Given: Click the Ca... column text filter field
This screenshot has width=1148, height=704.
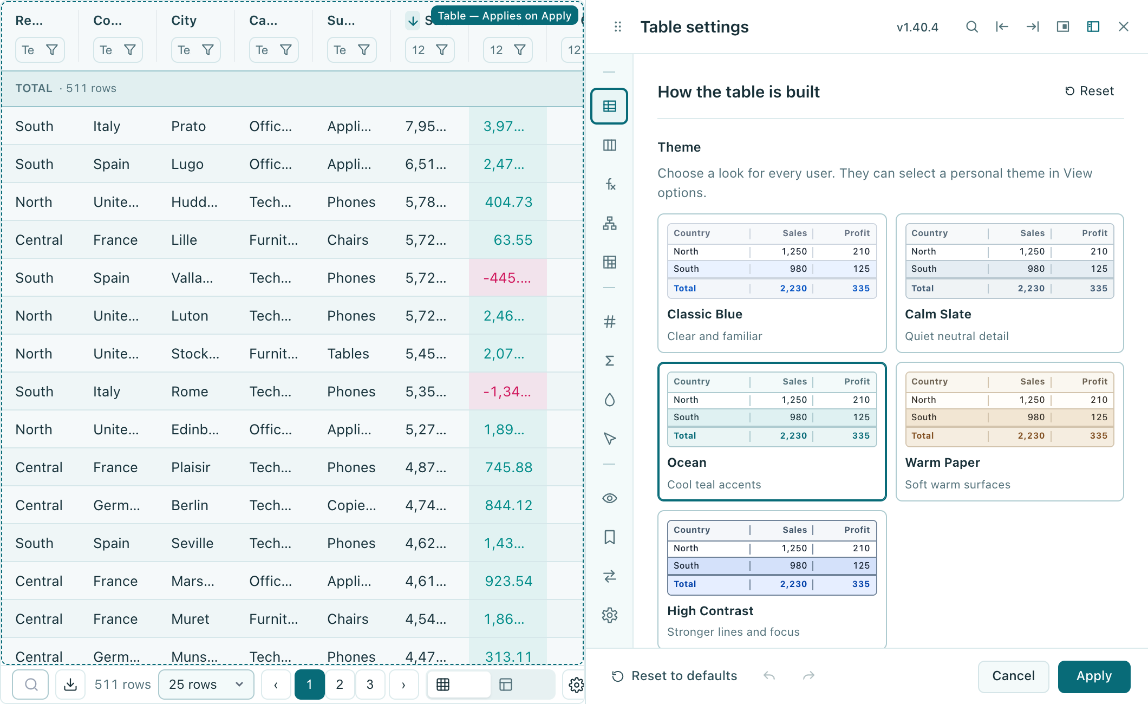Looking at the screenshot, I should tap(262, 50).
